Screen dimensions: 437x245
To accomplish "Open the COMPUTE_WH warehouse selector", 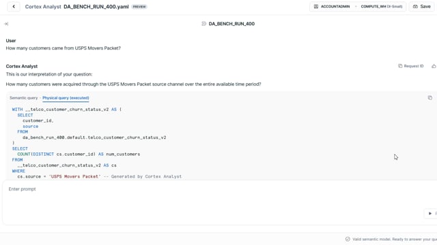I will tap(381, 7).
